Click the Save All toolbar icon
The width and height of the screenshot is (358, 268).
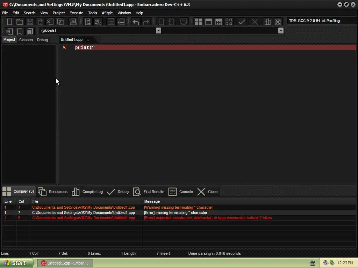pos(40,22)
